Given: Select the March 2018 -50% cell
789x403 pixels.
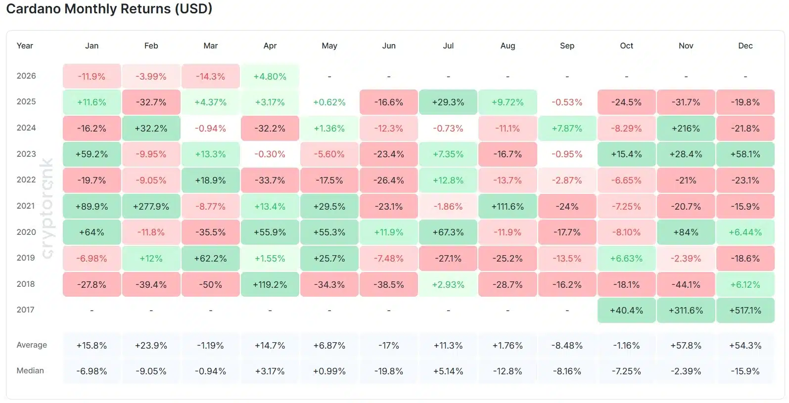Looking at the screenshot, I should (210, 285).
